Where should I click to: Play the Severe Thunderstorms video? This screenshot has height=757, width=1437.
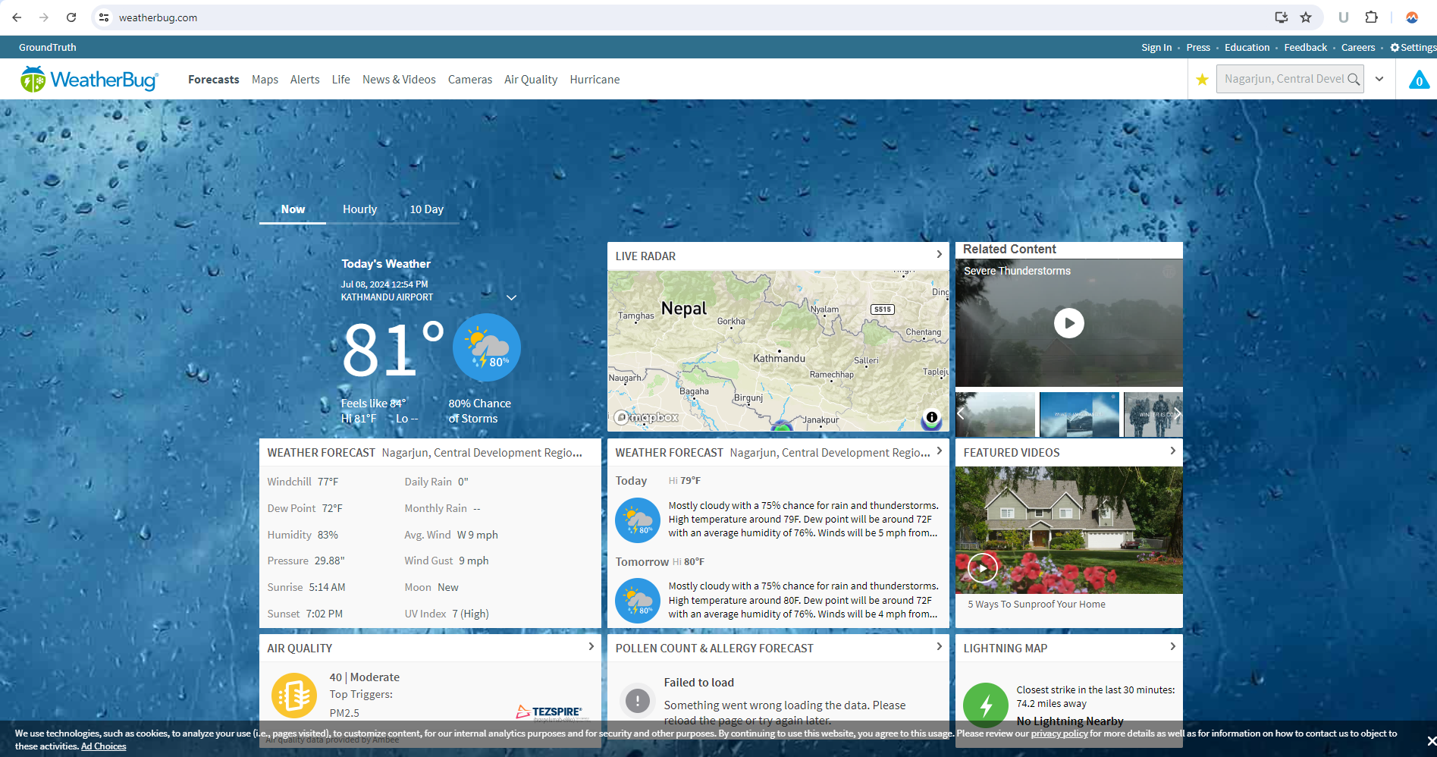1068,322
